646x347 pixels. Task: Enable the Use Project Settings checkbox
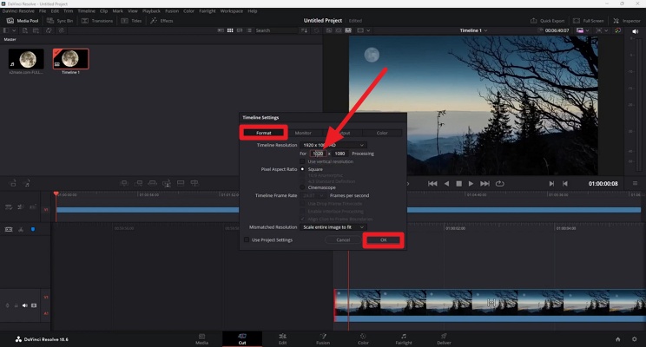point(247,239)
